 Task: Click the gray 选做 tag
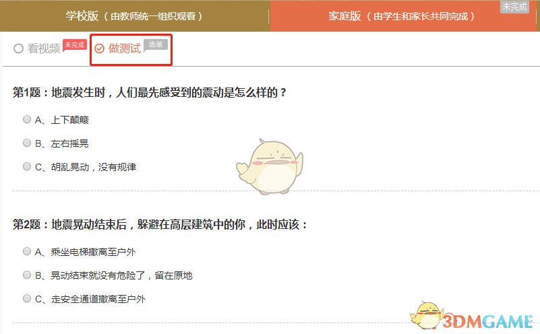156,45
